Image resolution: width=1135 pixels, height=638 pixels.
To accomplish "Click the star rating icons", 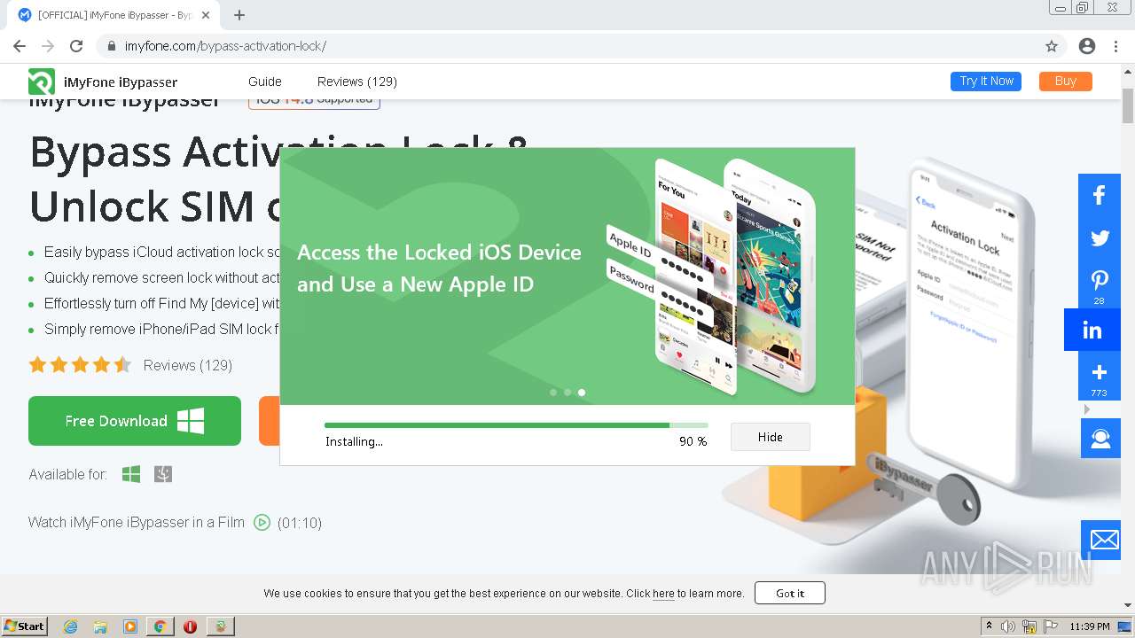I will (80, 364).
